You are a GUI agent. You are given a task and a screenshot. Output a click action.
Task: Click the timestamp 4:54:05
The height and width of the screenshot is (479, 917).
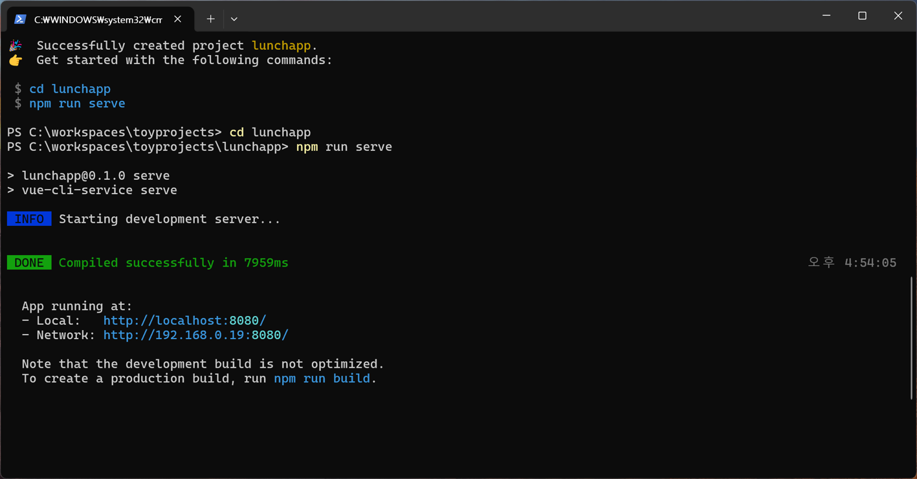point(870,263)
